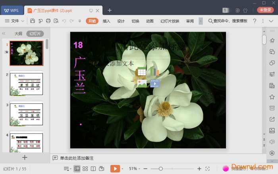This screenshot has height=174, width=278.
Task: Click the insert chart placeholder icon
Action: pyautogui.click(x=154, y=72)
